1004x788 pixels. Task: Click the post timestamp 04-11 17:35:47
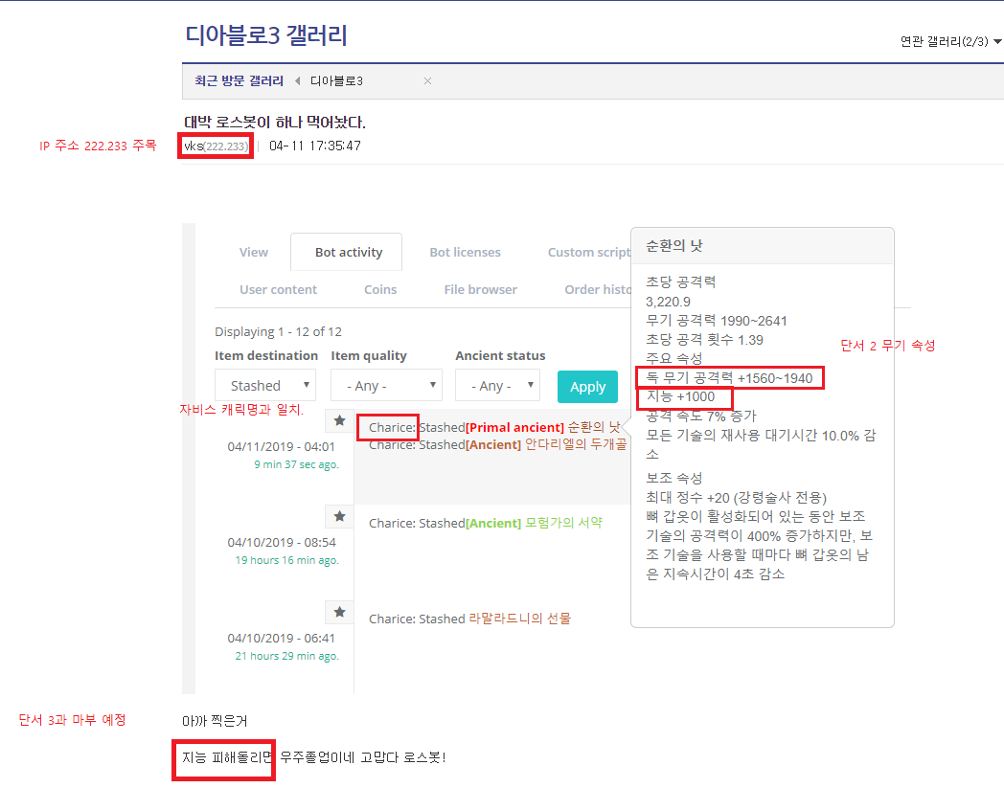pyautogui.click(x=315, y=146)
